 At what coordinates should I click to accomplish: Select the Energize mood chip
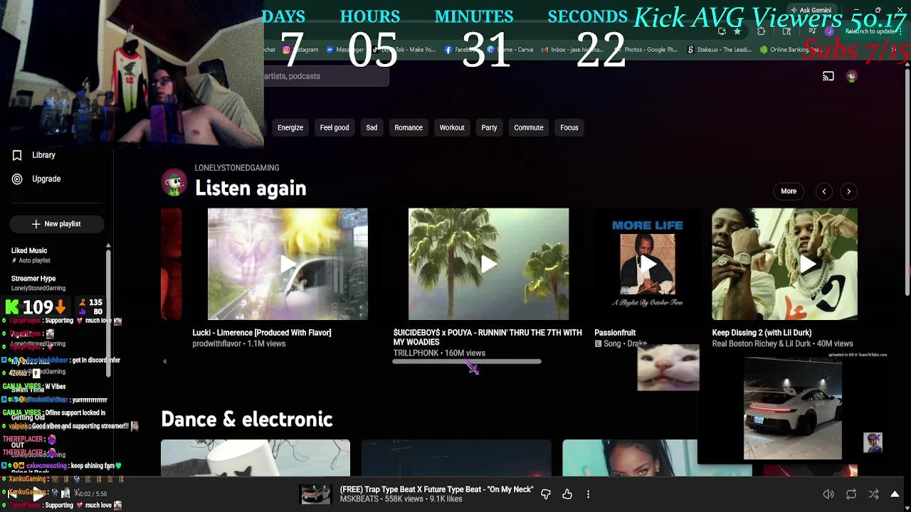click(290, 128)
